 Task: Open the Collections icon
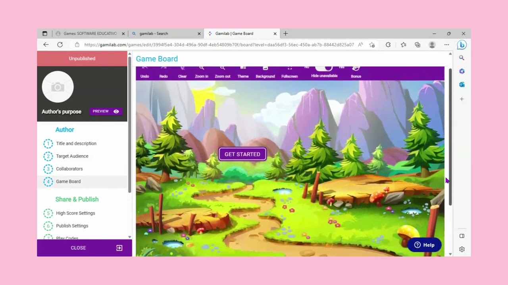point(418,45)
